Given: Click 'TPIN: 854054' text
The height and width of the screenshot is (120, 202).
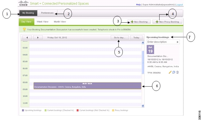Looking at the screenshot, I should tap(154, 73).
